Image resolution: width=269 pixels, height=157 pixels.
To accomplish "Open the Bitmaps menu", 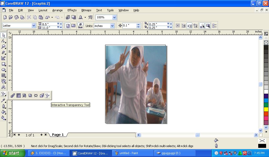I will point(86,10).
